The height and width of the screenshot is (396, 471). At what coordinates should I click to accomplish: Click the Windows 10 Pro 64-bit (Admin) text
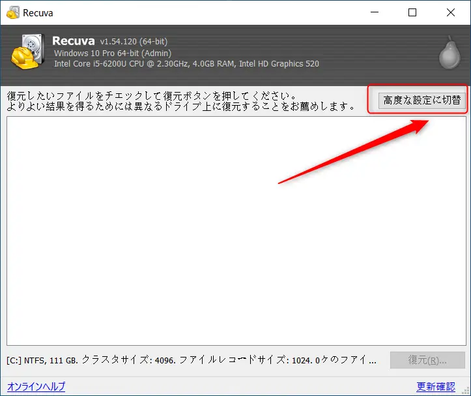[x=113, y=53]
